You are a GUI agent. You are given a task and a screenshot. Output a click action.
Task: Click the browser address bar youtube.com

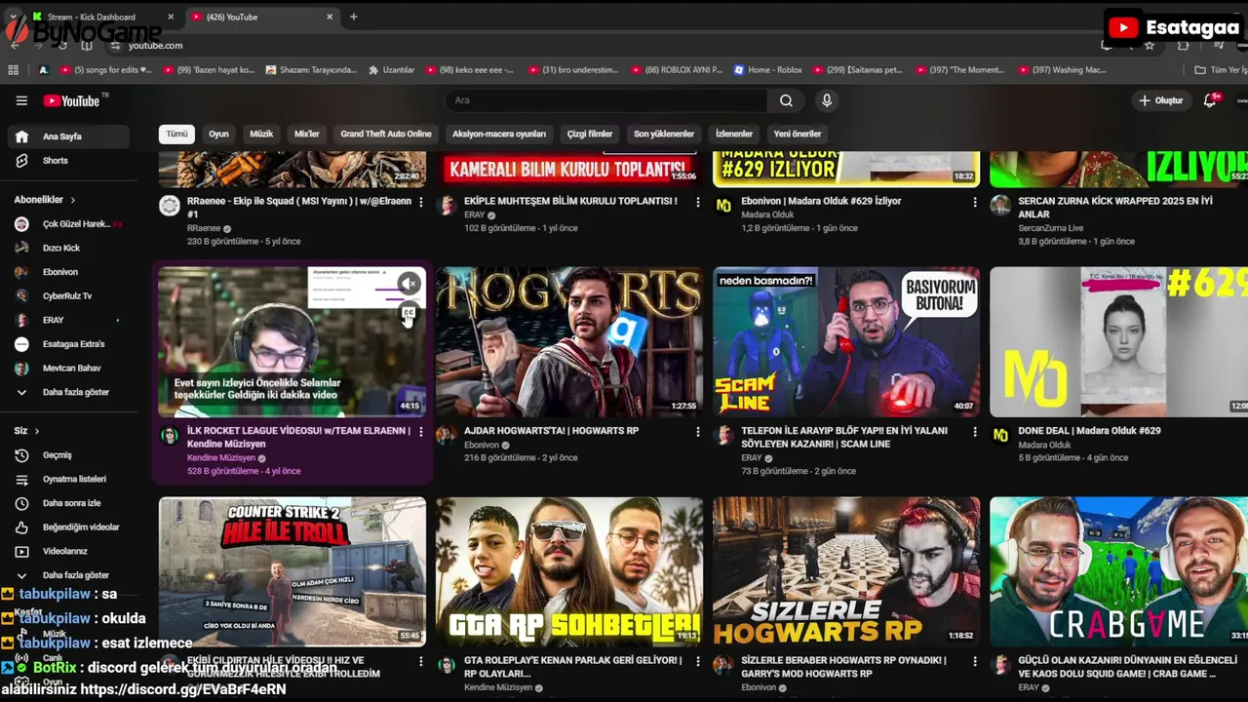pyautogui.click(x=156, y=46)
